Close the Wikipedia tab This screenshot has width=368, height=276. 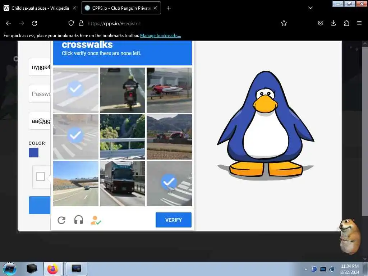(x=74, y=8)
